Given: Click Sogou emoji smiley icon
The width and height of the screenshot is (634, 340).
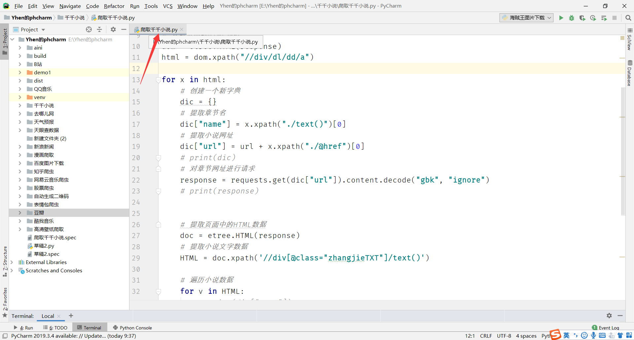Looking at the screenshot, I should (x=584, y=335).
